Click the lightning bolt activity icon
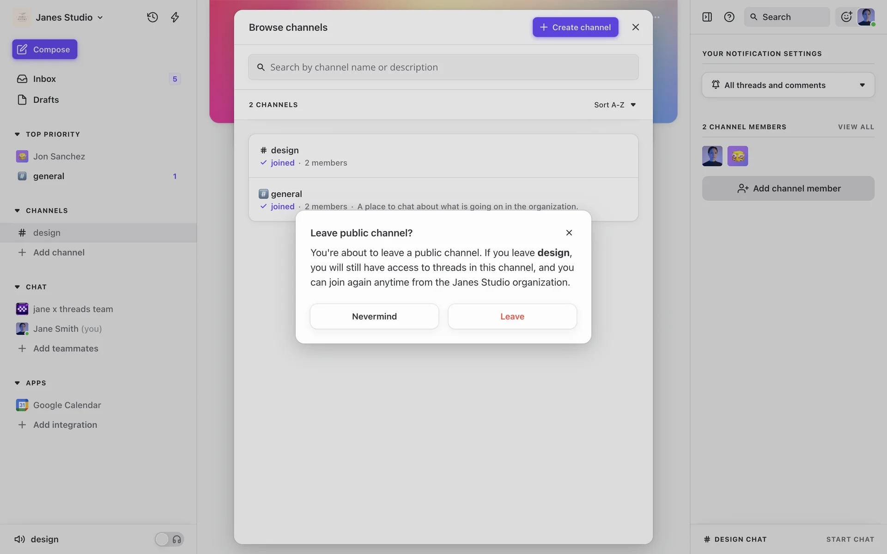Viewport: 887px width, 554px height. (175, 17)
